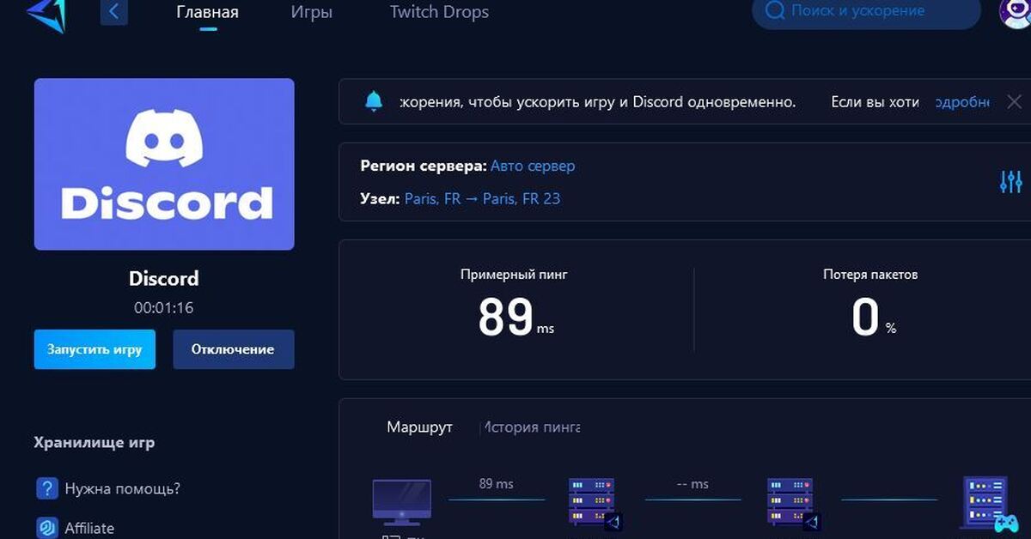Click the 00:01:16 session timer
Screen dimensions: 1031x539
pyautogui.click(x=163, y=307)
